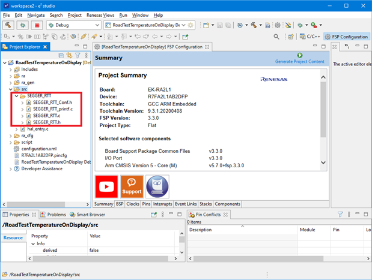The width and height of the screenshot is (372, 280).
Task: Open the owl user manual icon
Action: [x=157, y=186]
